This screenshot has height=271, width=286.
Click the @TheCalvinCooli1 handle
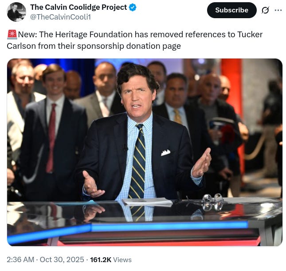pyautogui.click(x=60, y=17)
